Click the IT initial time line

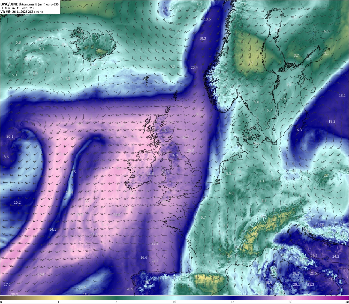[17, 8]
